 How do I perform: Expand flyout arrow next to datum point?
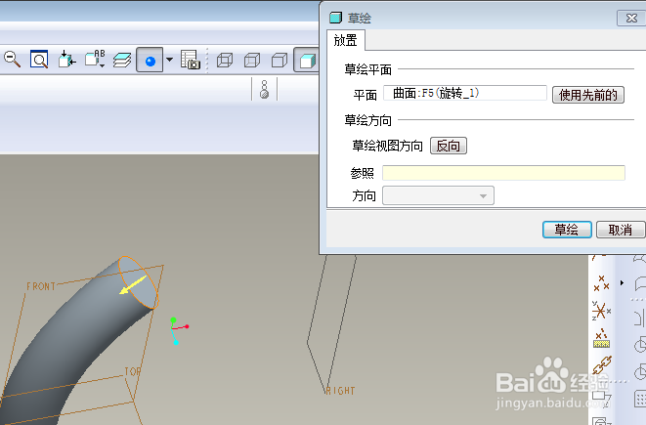click(x=622, y=283)
